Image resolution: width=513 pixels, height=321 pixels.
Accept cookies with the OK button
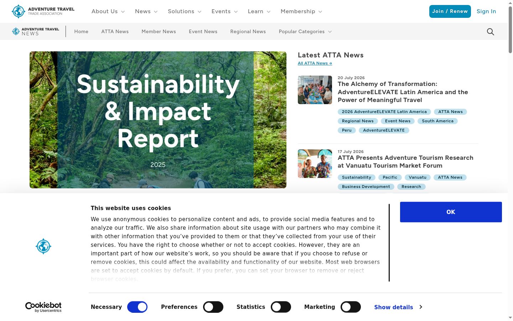(x=451, y=212)
